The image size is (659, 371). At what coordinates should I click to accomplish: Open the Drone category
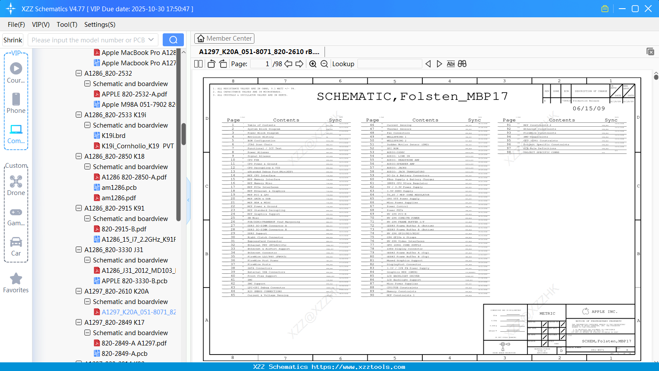point(16,185)
